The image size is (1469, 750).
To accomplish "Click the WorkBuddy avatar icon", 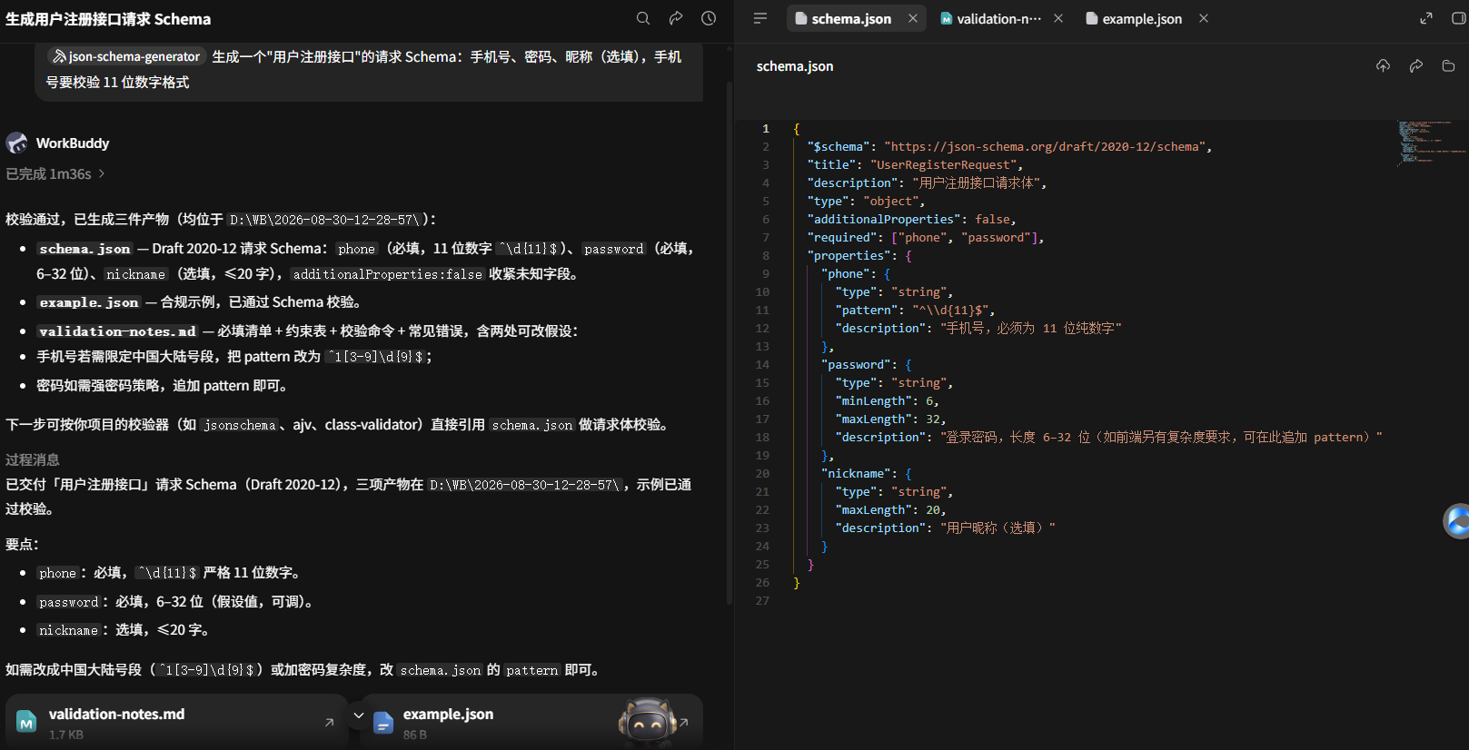I will (x=17, y=143).
